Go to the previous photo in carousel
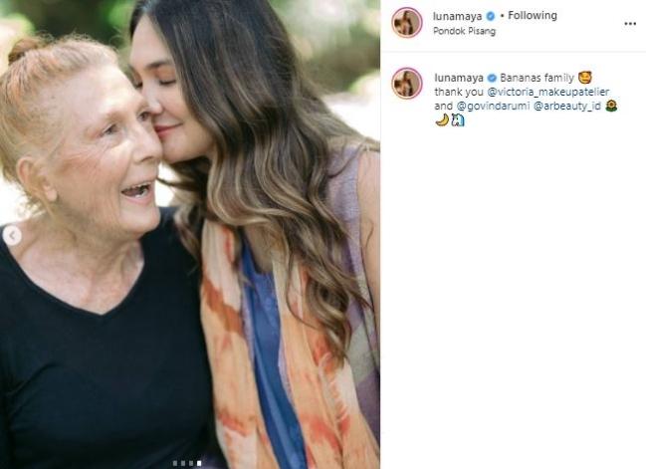The width and height of the screenshot is (646, 469). tap(13, 236)
